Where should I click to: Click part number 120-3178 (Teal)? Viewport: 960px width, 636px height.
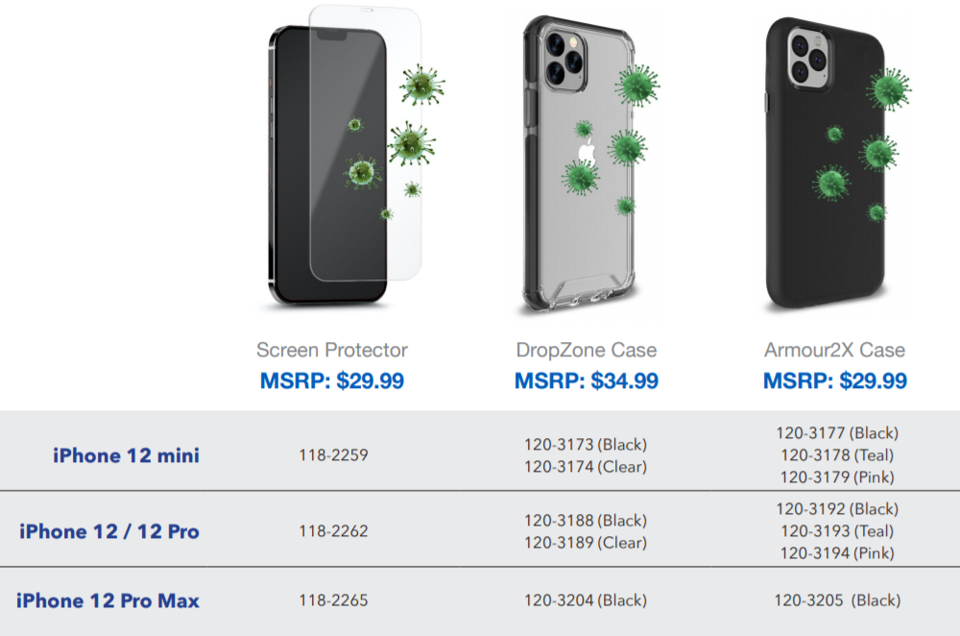(x=837, y=455)
